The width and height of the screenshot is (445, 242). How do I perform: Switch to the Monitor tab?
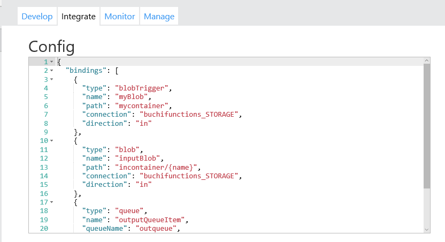click(120, 16)
